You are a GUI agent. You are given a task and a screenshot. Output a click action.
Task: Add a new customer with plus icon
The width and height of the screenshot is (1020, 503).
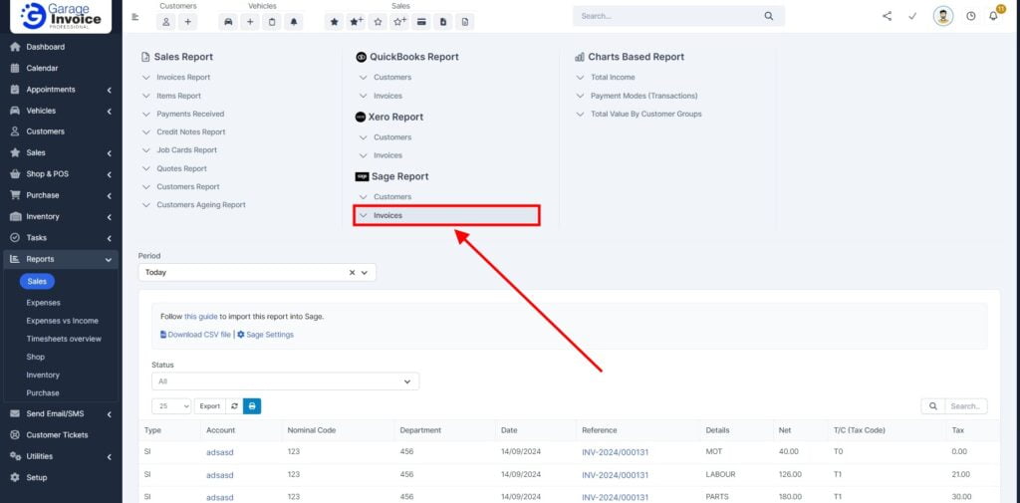click(187, 22)
